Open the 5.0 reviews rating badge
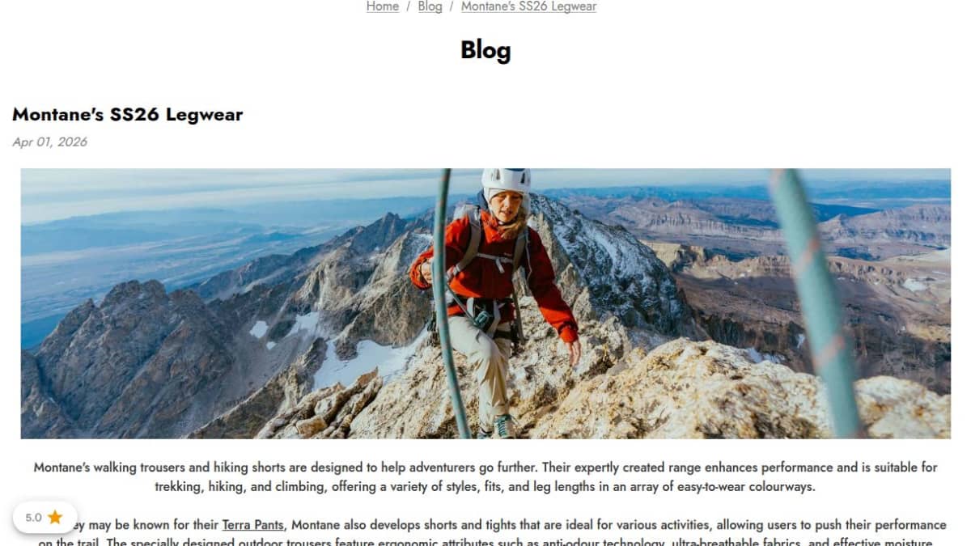The height and width of the screenshot is (546, 971). point(45,518)
